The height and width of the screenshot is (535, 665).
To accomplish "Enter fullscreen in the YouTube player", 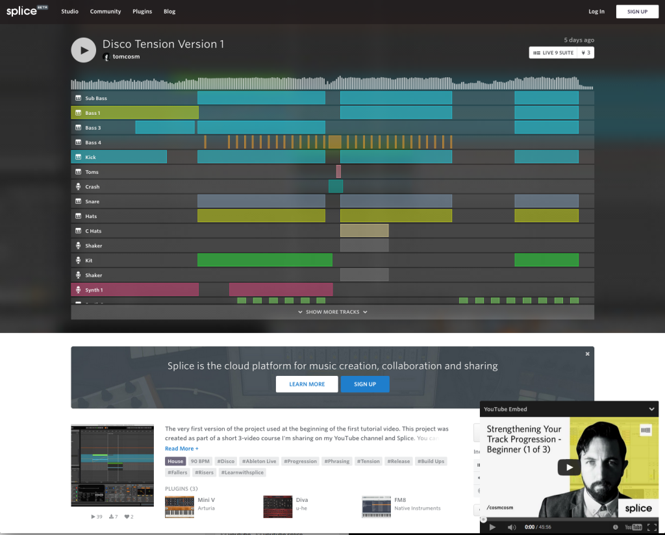I will (652, 527).
